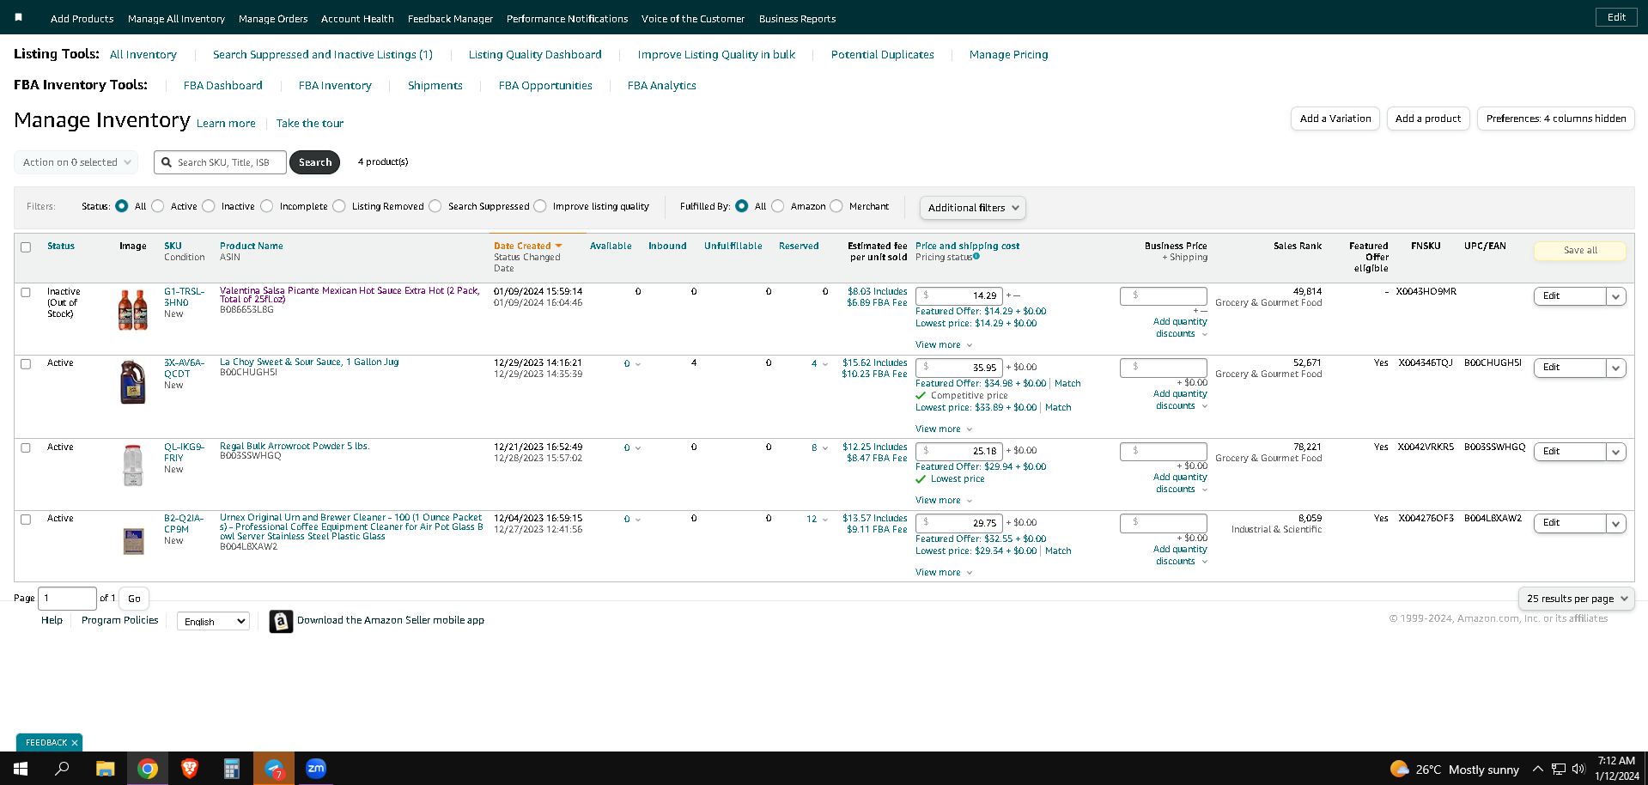Click the network icon in the system tray

tap(1558, 769)
